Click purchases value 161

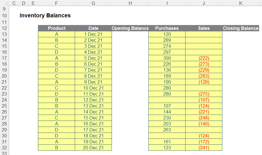point(167,142)
